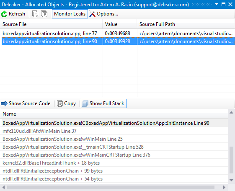
Task: Open the window position dropdown arrow in title bar
Action: (x=217, y=4)
